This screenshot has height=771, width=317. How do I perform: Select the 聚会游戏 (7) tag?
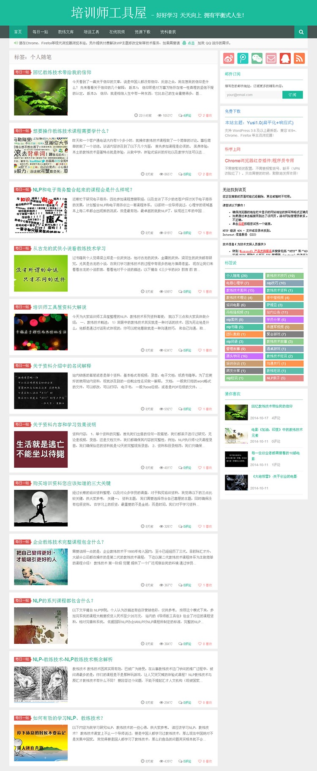284,335
